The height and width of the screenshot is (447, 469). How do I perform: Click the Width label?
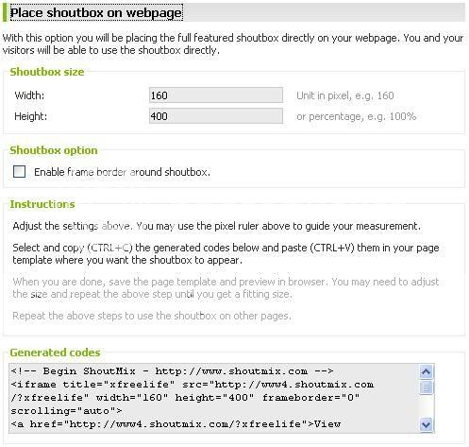29,95
